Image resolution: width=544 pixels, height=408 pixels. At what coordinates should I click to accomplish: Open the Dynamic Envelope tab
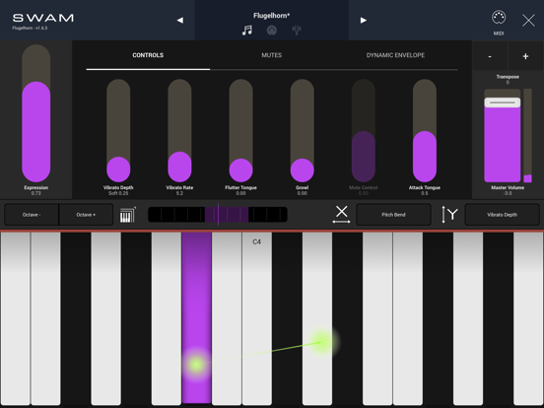point(395,55)
